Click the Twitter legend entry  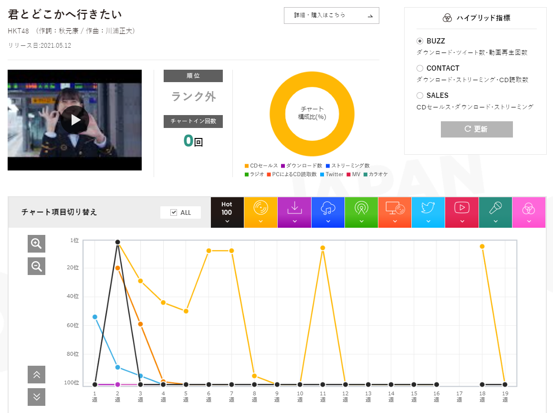tap(332, 174)
